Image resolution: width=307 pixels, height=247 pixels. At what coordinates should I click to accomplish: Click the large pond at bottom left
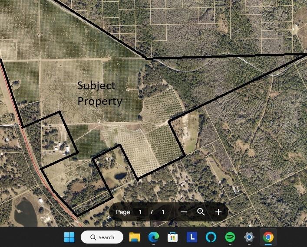pos(25,213)
